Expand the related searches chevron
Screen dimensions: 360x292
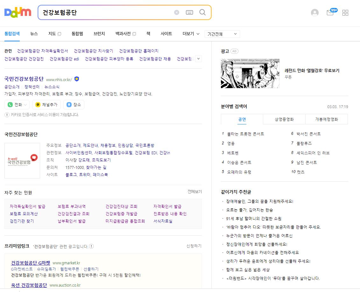(198, 59)
